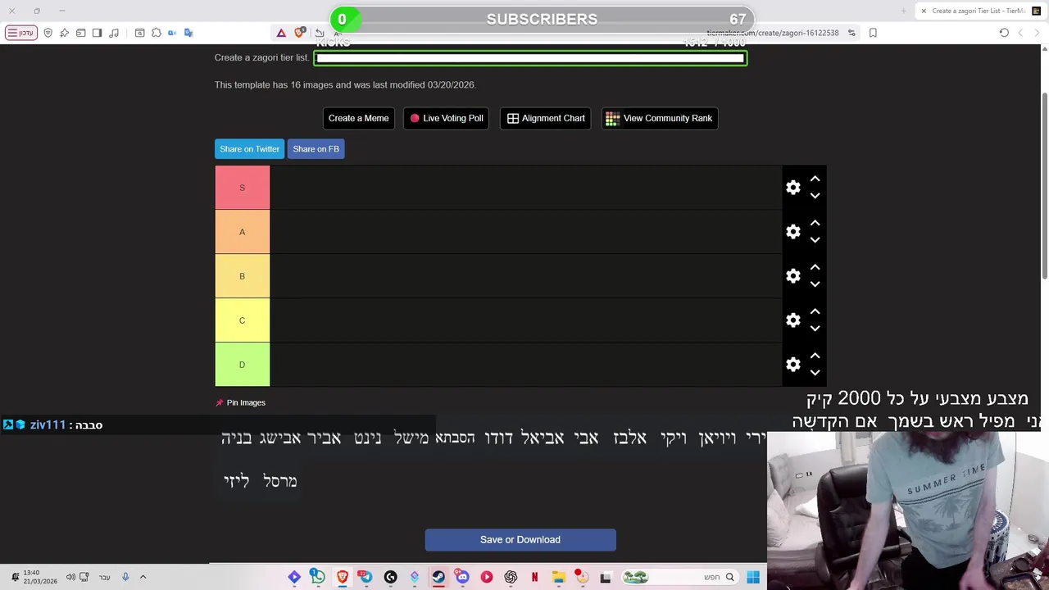Click the page vertical scrollbar
Image resolution: width=1049 pixels, height=590 pixels.
pyautogui.click(x=1045, y=187)
